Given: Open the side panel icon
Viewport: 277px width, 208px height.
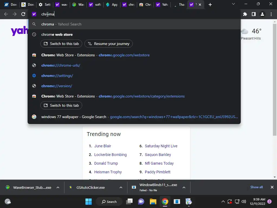Looking at the screenshot, I should 254,14.
